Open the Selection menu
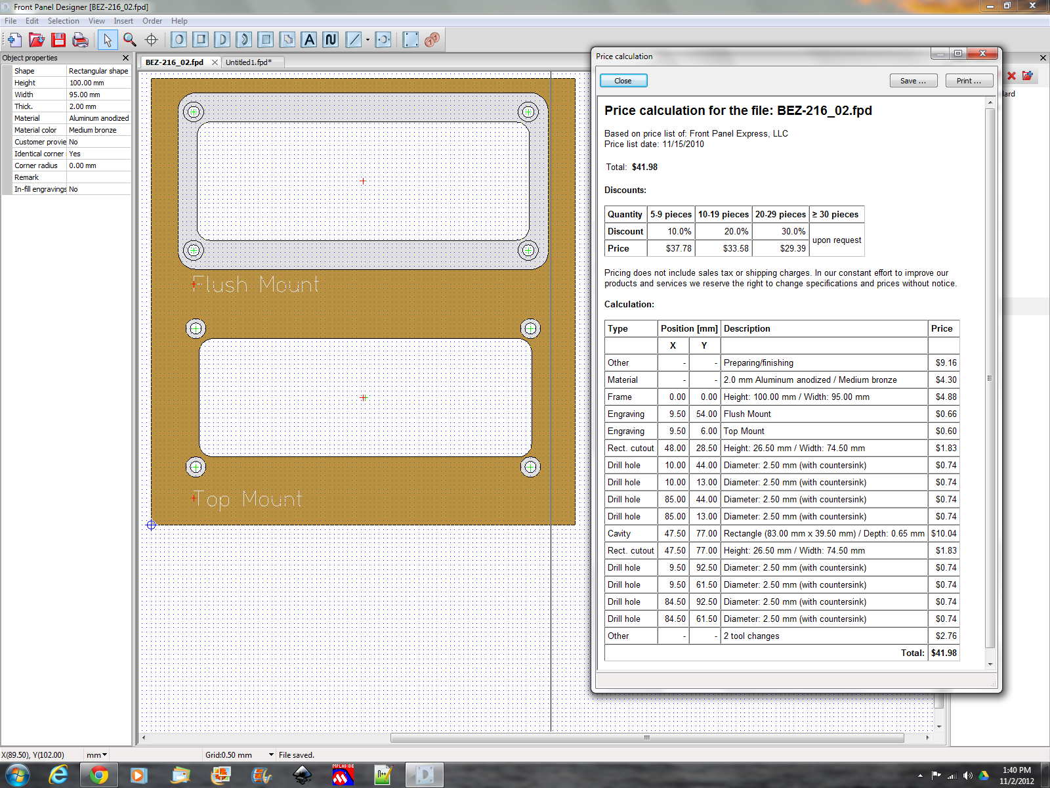 (63, 21)
